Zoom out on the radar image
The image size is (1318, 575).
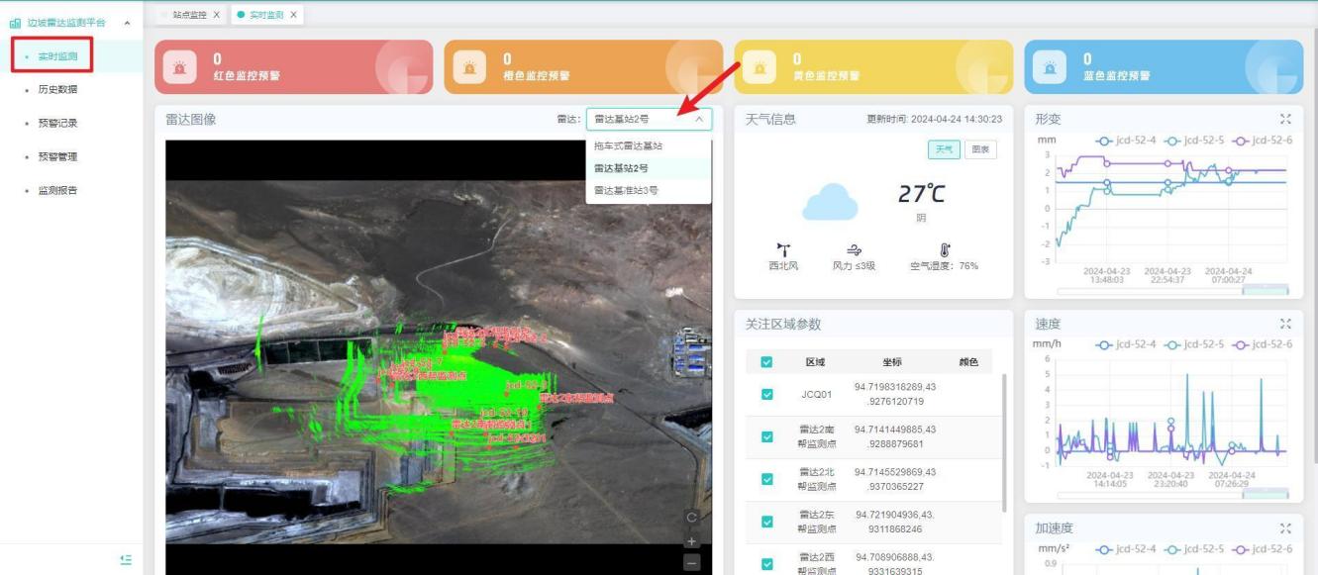click(x=692, y=562)
